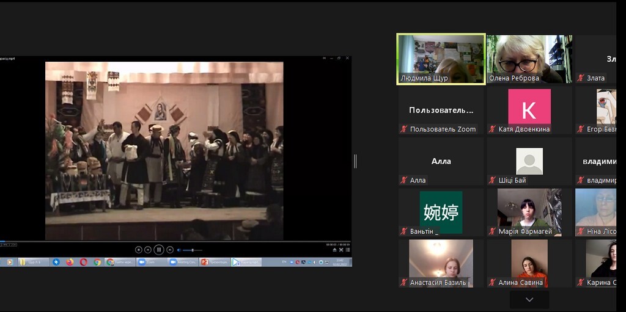Click the shared video content of the stage
Image resolution: width=626 pixels, height=312 pixels.
[x=164, y=151]
